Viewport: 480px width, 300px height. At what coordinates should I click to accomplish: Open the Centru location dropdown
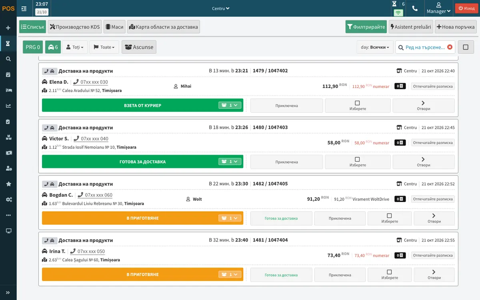pos(221,8)
